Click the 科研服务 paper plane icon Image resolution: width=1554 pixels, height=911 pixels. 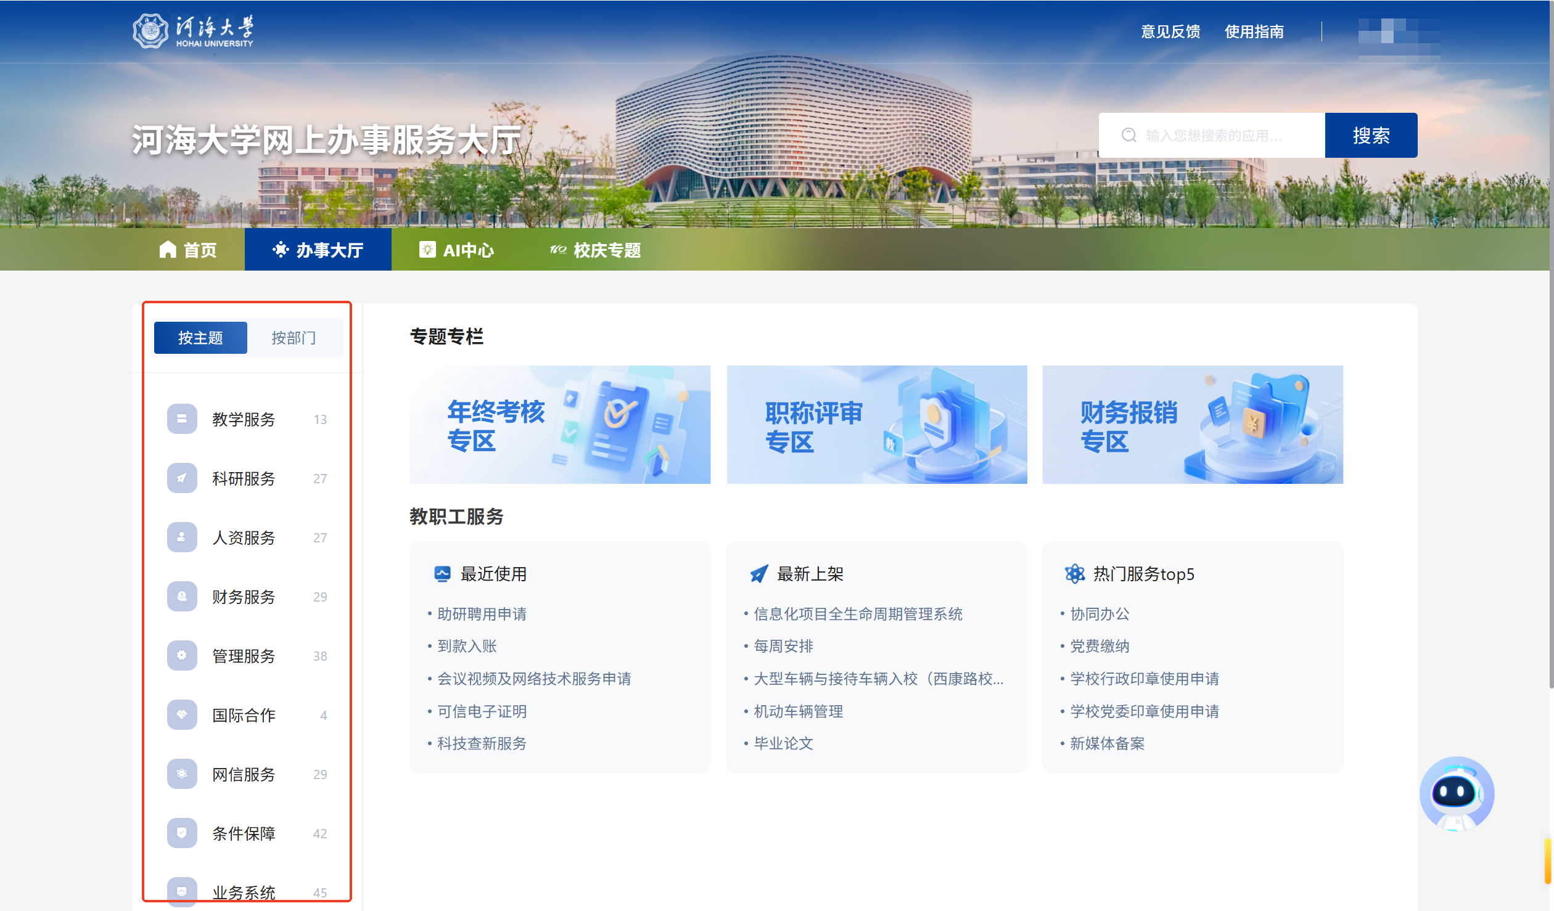(x=182, y=478)
